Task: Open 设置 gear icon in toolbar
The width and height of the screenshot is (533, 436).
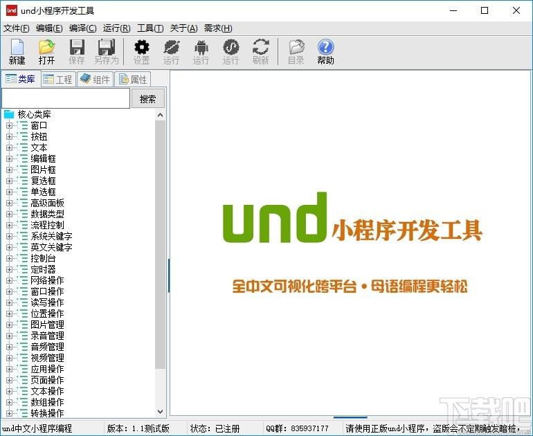Action: 142,47
